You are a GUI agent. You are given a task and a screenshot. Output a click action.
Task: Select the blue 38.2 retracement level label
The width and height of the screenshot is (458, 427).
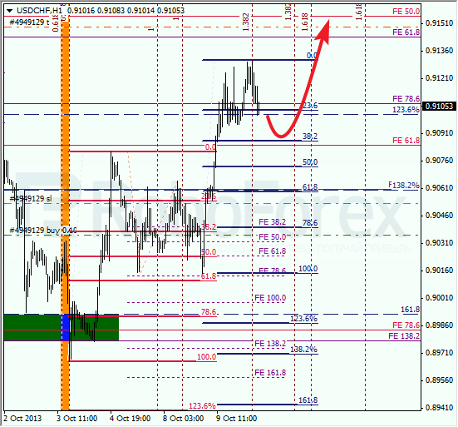coord(310,136)
